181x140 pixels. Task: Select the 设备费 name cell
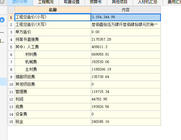(53, 114)
